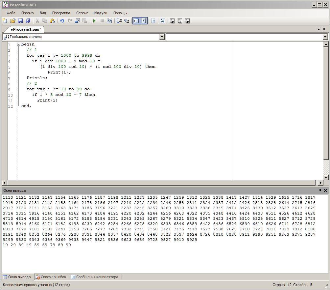This screenshot has height=290, width=330.
Task: Toggle the highlighted input panel toolbar button
Action: [x=144, y=21]
